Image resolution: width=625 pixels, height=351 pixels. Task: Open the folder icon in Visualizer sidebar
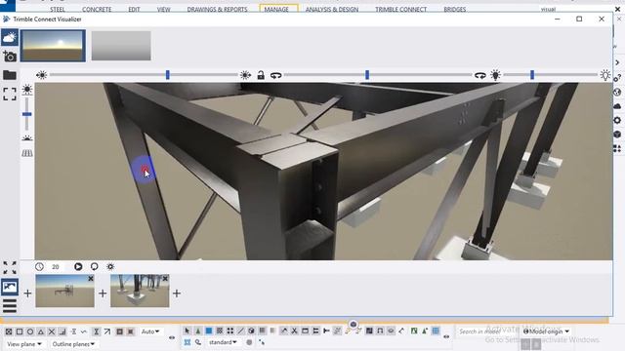[x=9, y=75]
